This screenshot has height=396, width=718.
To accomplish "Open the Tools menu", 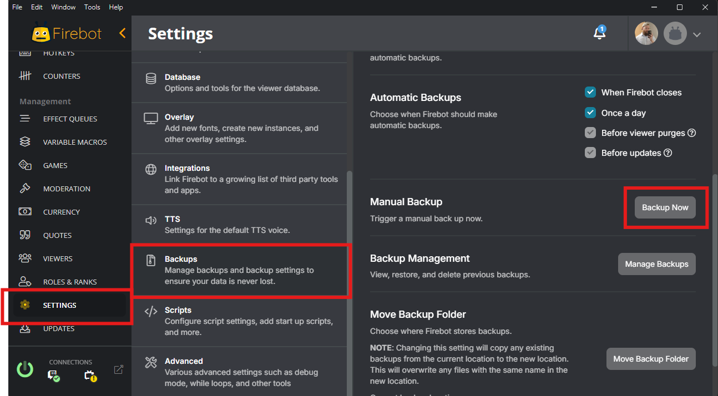I will click(92, 7).
